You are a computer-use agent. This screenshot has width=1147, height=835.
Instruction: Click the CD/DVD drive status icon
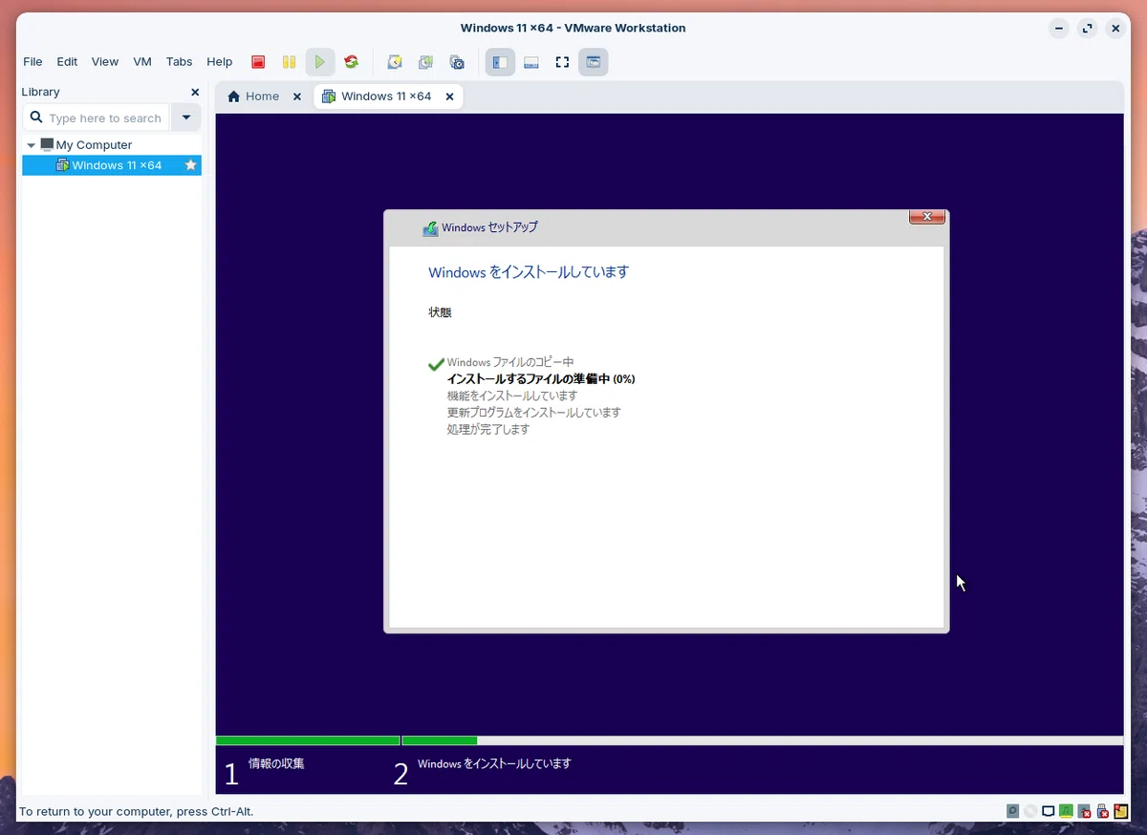(x=1030, y=811)
